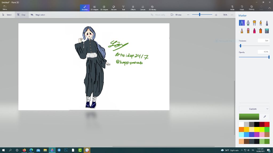Viewport: 273px width, 153px height.
Task: Open Microsoft Edge from the taskbar
Action: tap(31, 150)
